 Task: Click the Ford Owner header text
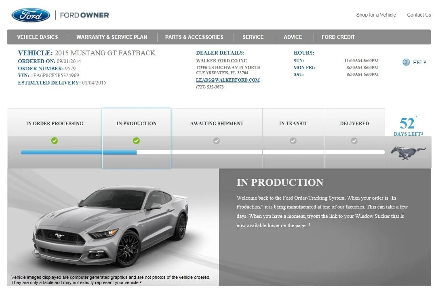[84, 15]
